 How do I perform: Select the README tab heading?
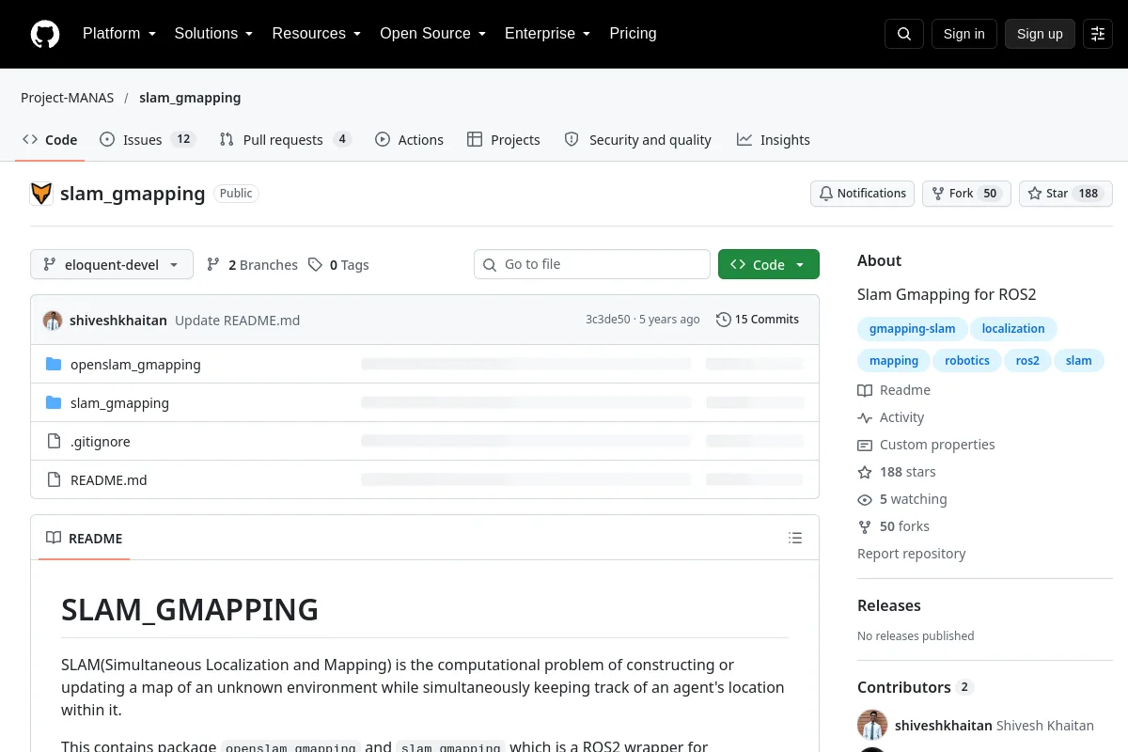(x=85, y=539)
